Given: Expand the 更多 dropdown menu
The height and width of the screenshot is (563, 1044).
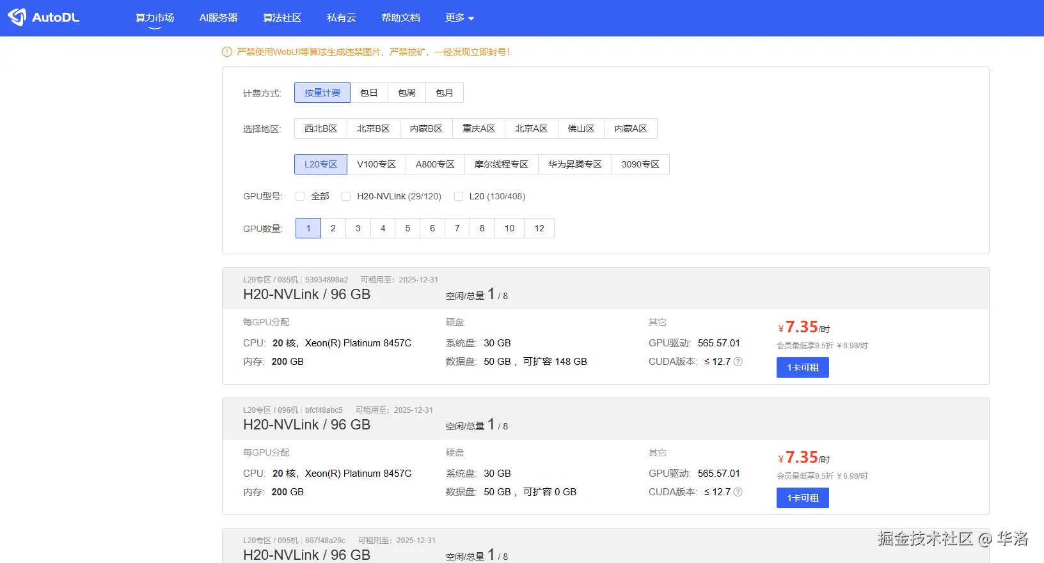Looking at the screenshot, I should pyautogui.click(x=460, y=18).
